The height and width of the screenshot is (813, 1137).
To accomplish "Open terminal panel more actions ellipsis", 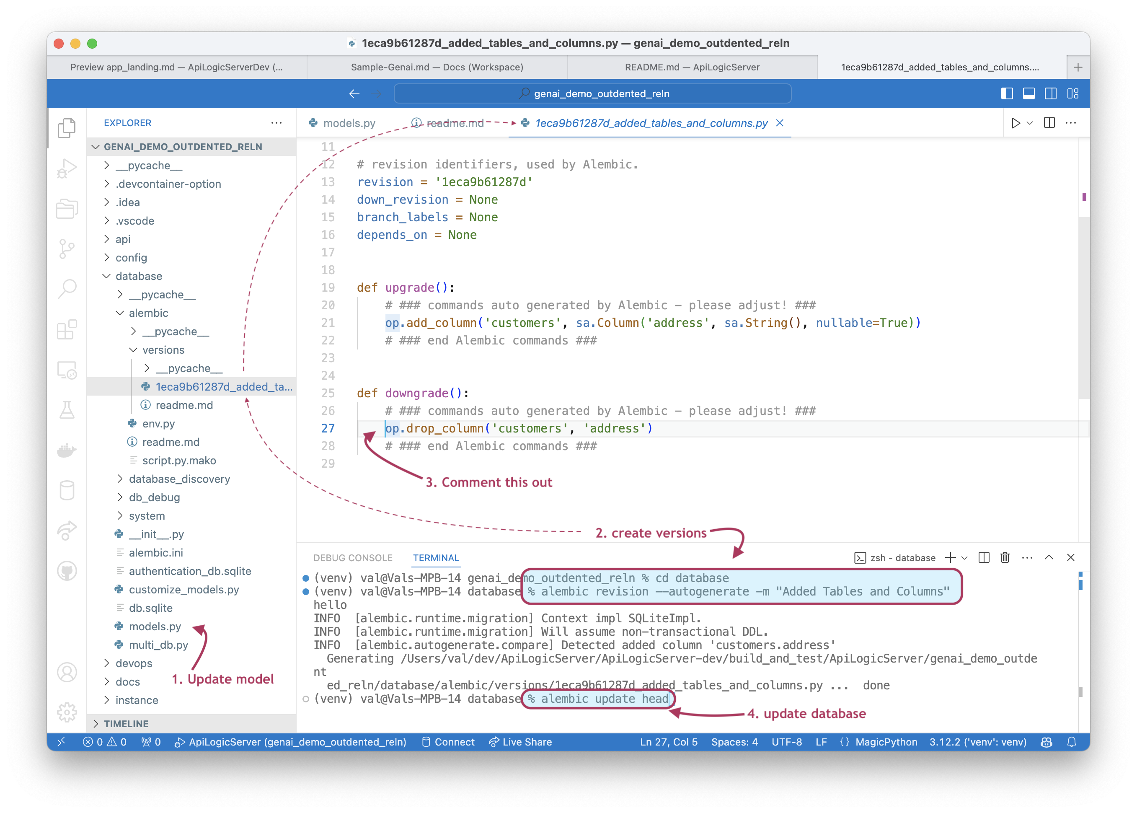I will (x=1027, y=558).
